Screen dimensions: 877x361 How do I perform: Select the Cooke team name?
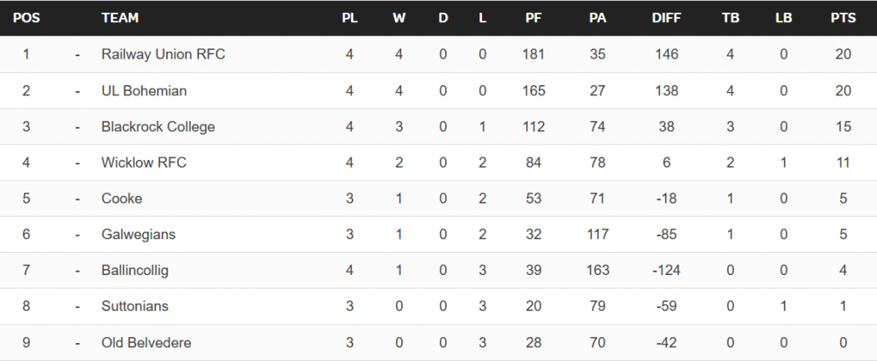pos(122,198)
